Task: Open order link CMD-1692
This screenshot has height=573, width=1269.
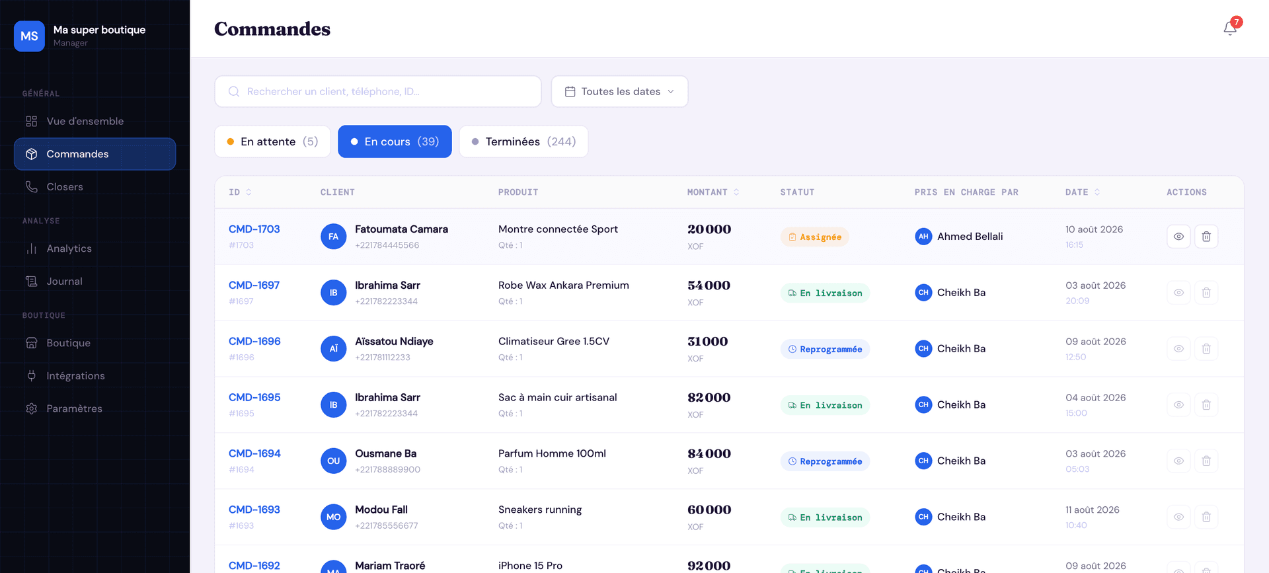Action: (254, 566)
